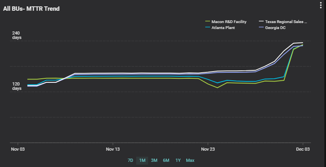
Task: Click the cyan Atlanta Plant legend line
Action: point(208,27)
